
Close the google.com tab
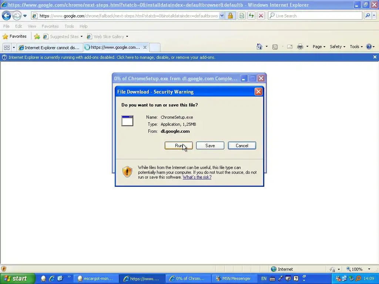pos(145,47)
